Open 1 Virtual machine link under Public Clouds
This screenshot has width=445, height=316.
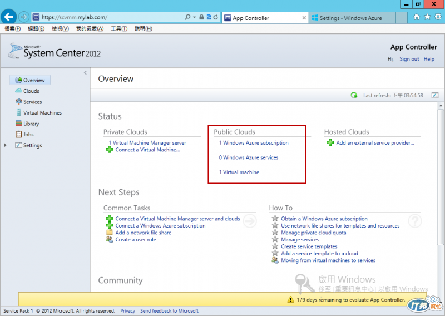[239, 172]
